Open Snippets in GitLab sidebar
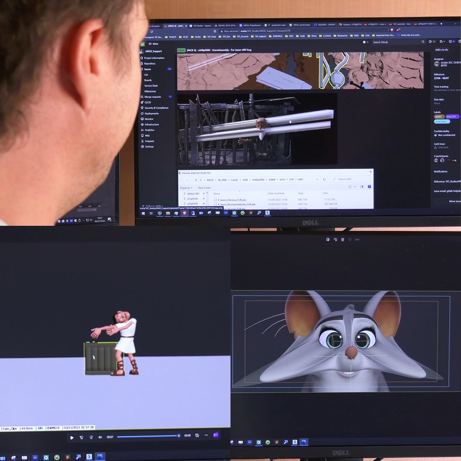 tap(148, 141)
